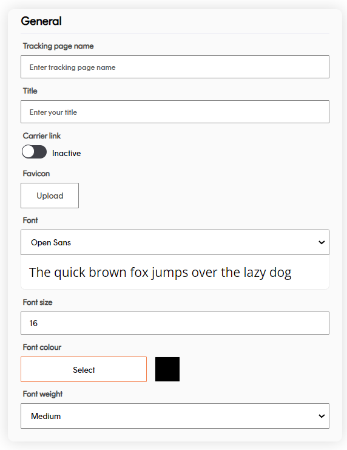347x450 pixels.
Task: Click the Upload favicon button
Action: 50,196
